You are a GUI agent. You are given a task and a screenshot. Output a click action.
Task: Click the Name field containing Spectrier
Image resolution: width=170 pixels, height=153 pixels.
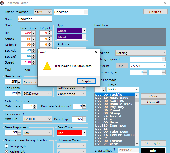click(x=35, y=19)
